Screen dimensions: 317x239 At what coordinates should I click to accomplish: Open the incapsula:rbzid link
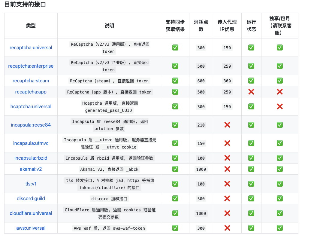(31, 158)
